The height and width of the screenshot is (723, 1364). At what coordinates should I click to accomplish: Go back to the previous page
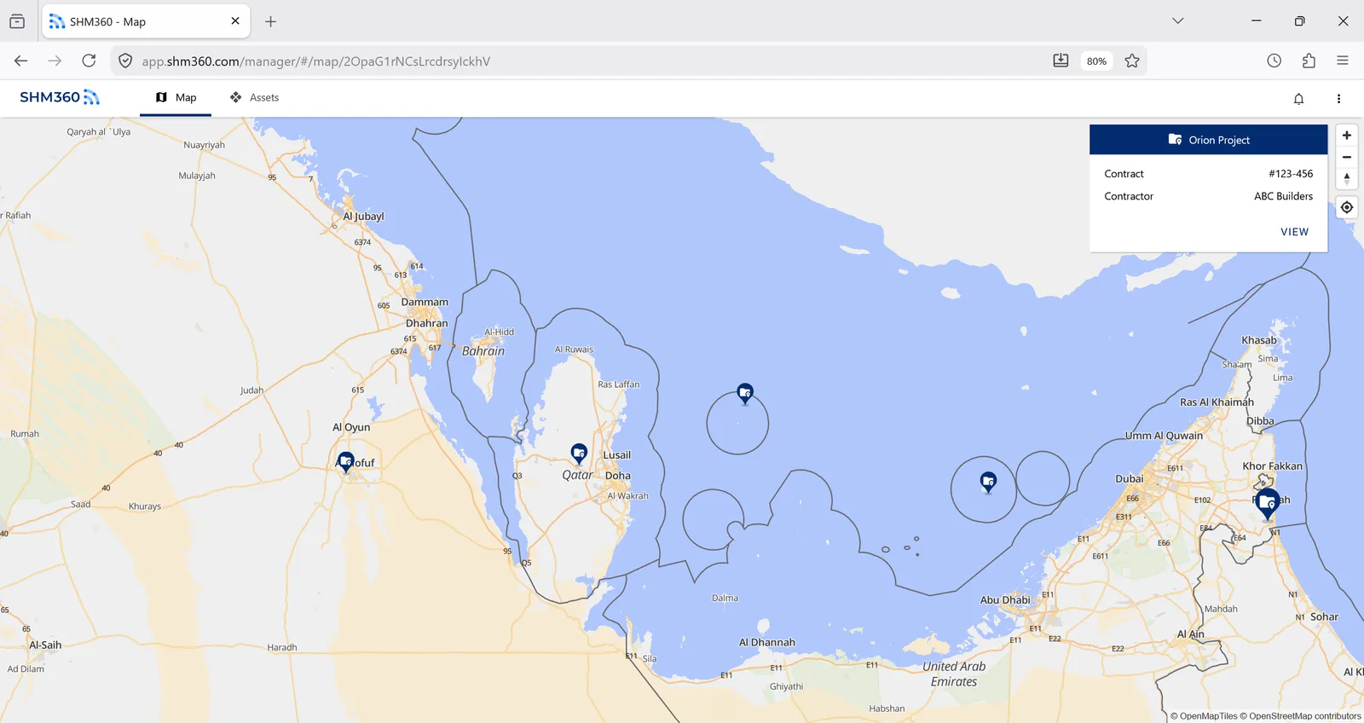click(21, 61)
